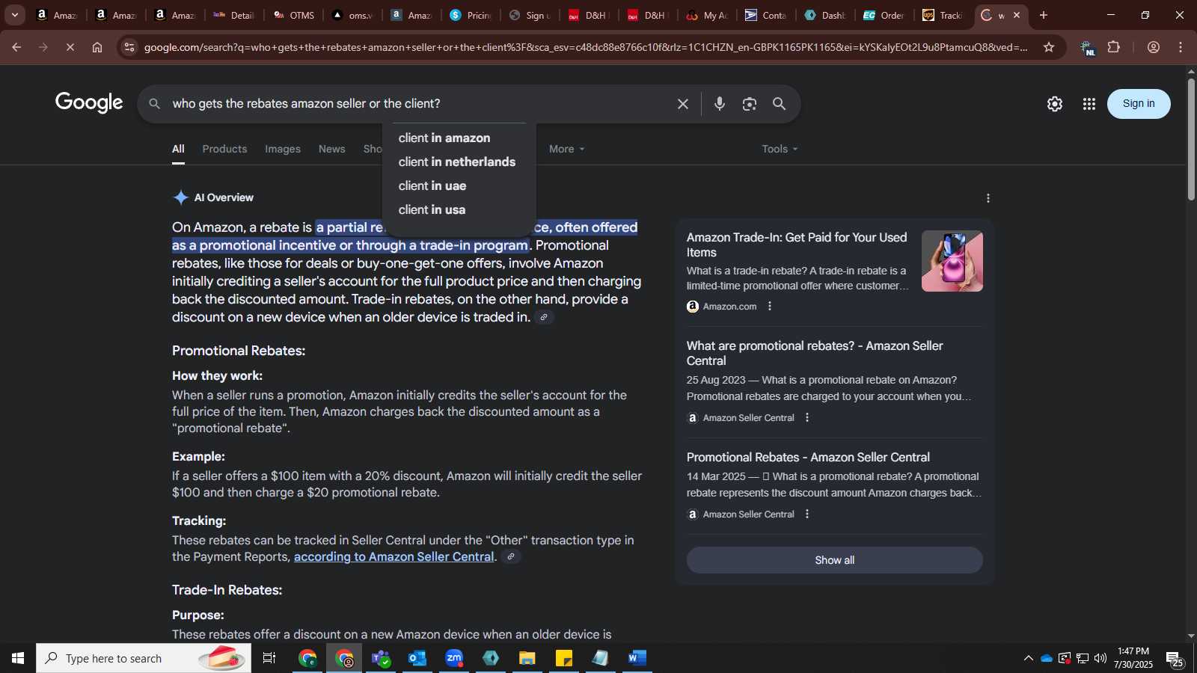
Task: Open more options for Amazon.com result
Action: point(770,306)
